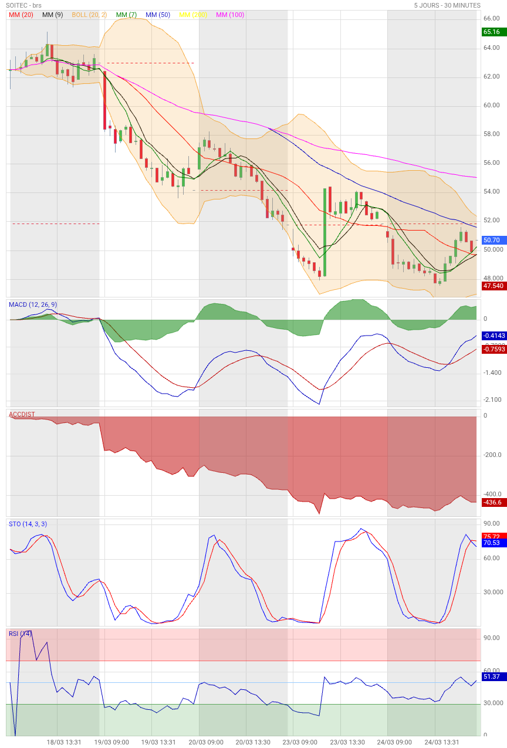Select the black MM (9) legend entry
The image size is (507, 748).
click(53, 15)
